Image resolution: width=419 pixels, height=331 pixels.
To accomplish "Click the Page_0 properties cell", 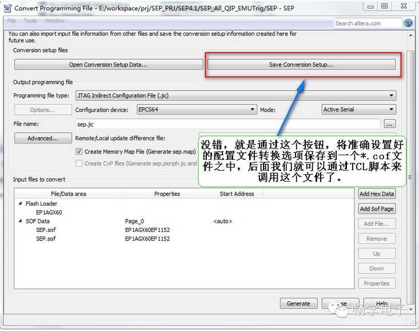I will [x=134, y=221].
